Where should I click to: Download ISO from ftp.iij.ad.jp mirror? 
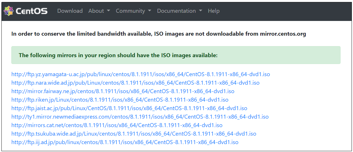tap(125, 142)
